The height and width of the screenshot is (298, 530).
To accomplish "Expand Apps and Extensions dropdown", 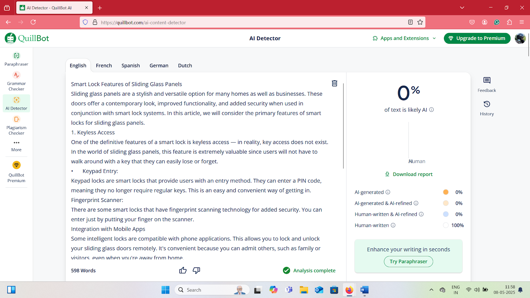I will [x=404, y=38].
